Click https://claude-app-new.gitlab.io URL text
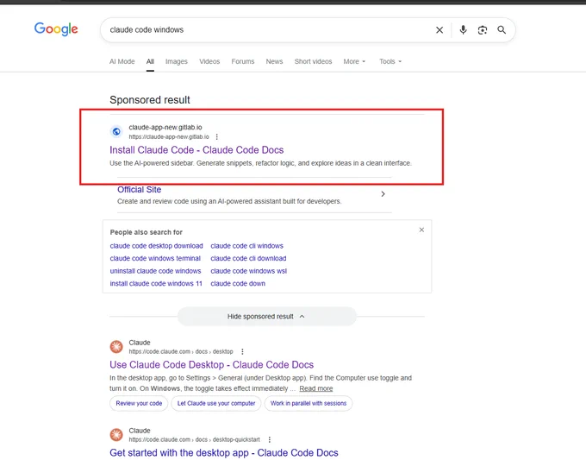Viewport: 586px width, 460px height. [x=169, y=137]
